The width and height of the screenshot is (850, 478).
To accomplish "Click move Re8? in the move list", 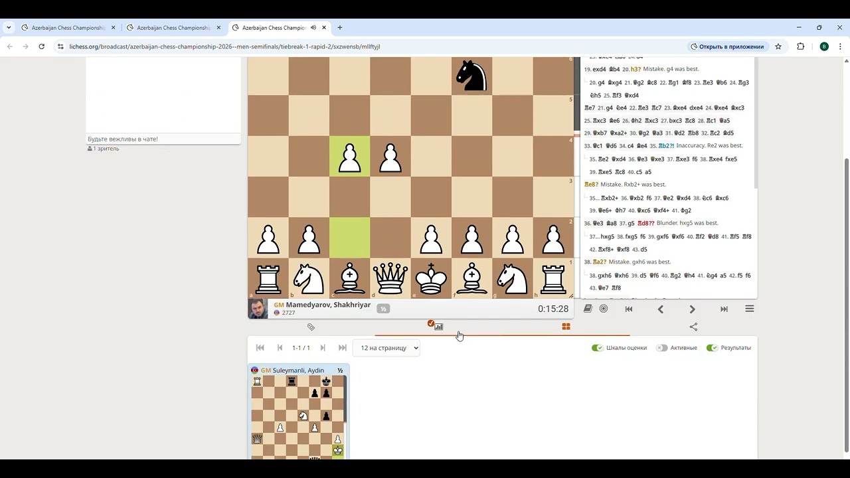I will [x=592, y=185].
